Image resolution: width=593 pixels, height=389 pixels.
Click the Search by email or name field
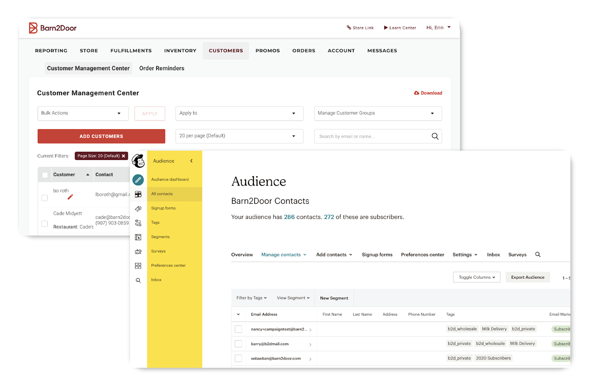tap(371, 136)
